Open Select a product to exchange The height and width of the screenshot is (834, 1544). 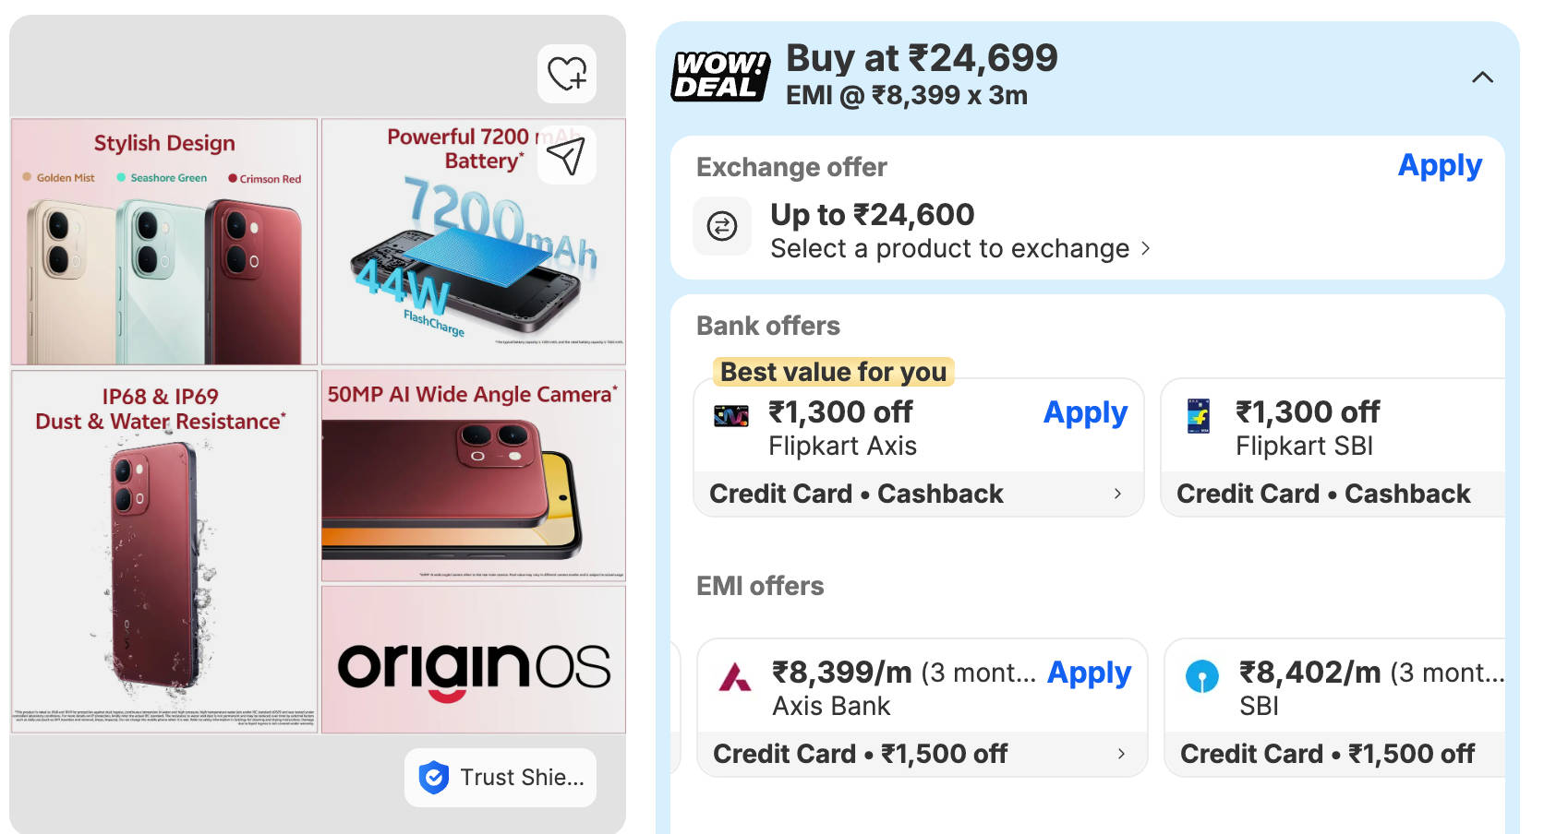[x=960, y=249]
